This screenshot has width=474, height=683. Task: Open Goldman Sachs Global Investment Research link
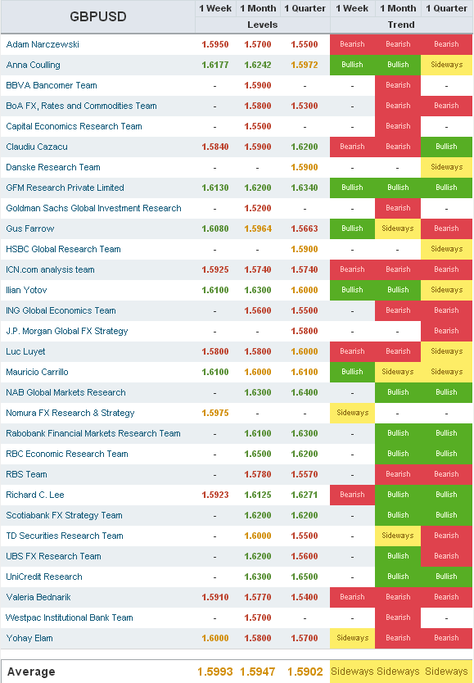point(93,208)
